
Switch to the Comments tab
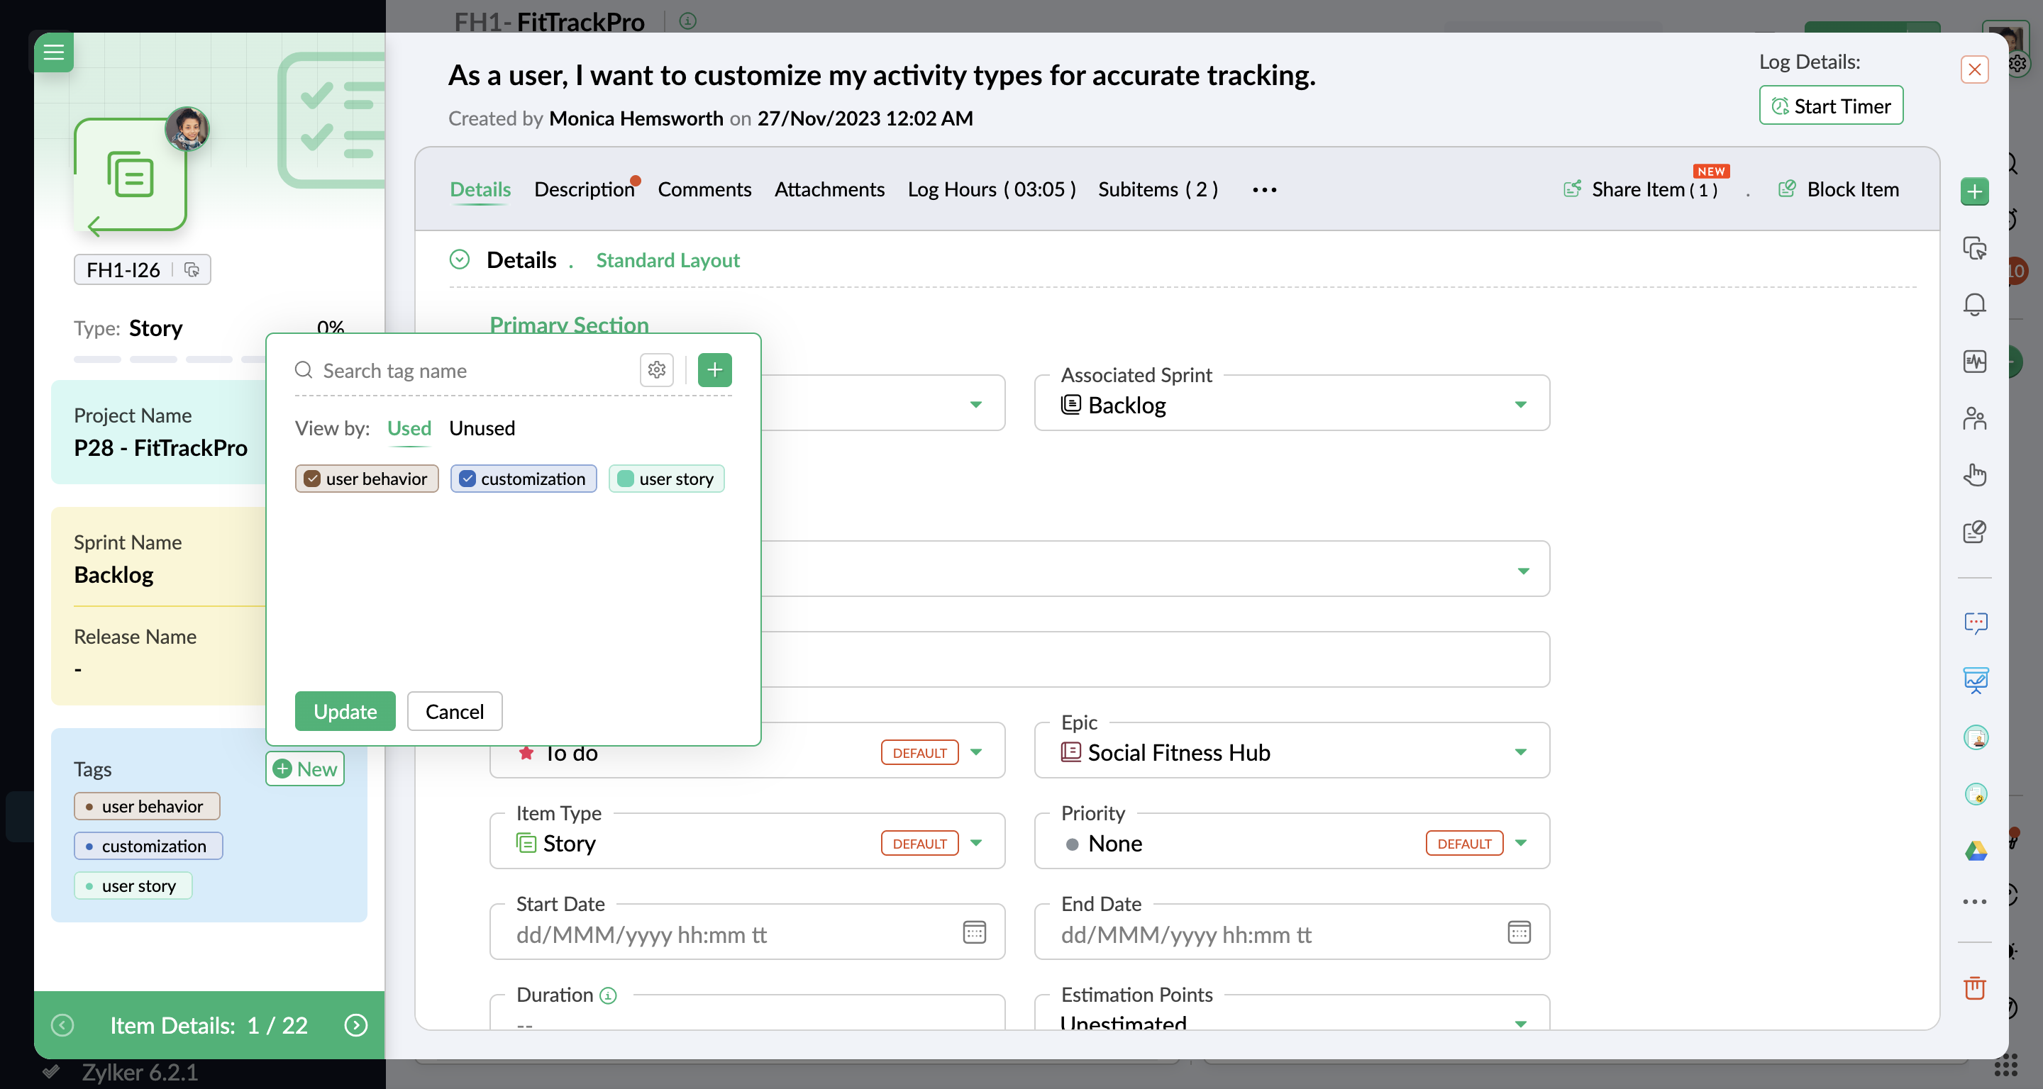pyautogui.click(x=704, y=189)
